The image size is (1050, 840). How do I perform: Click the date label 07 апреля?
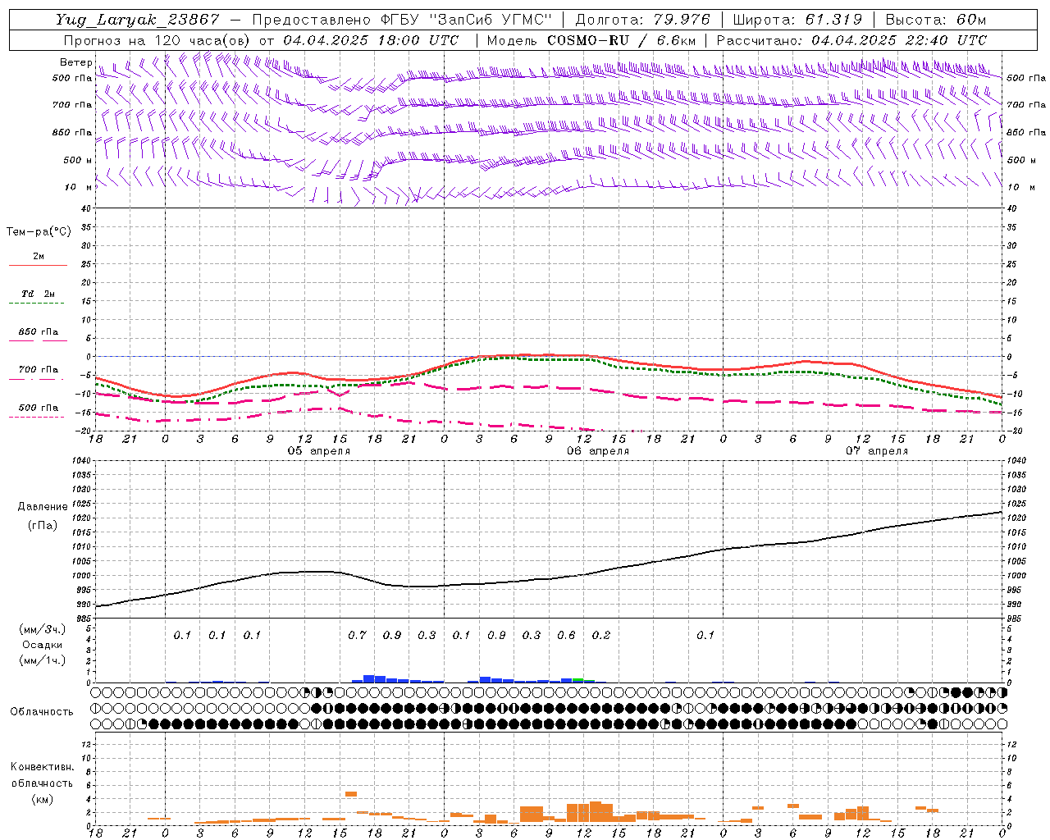coord(877,451)
